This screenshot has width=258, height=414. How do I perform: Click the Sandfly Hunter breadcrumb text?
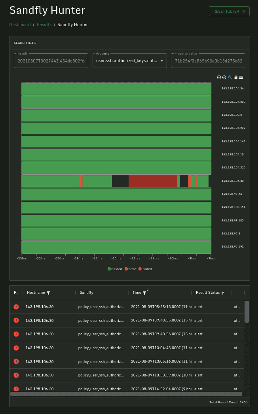pyautogui.click(x=73, y=25)
